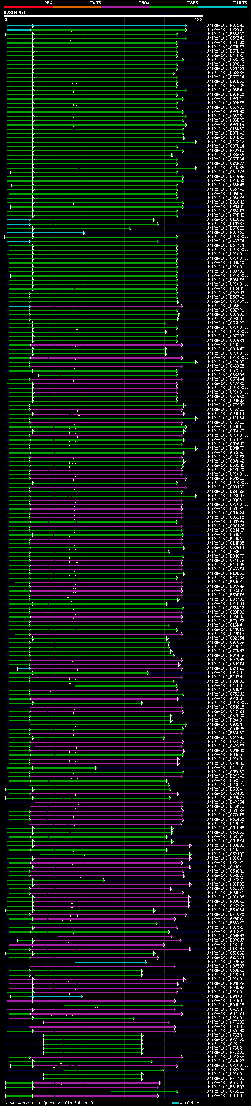Select hit UniRef100_A8J1A3
Viewport: 251px width, 1106px height.
point(225,26)
